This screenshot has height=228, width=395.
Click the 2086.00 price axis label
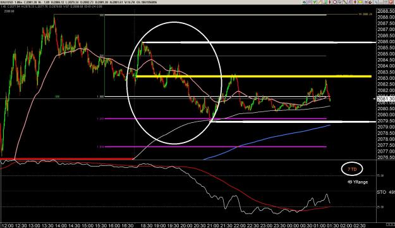386,42
